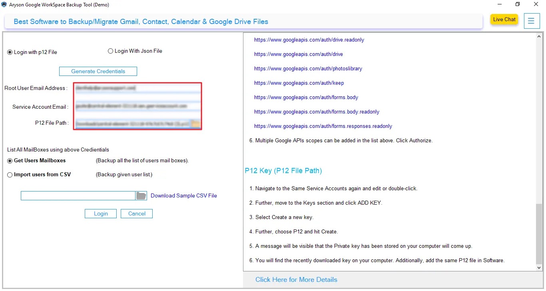Choose Import users from CSV
Image resolution: width=546 pixels, height=291 pixels.
click(x=9, y=174)
